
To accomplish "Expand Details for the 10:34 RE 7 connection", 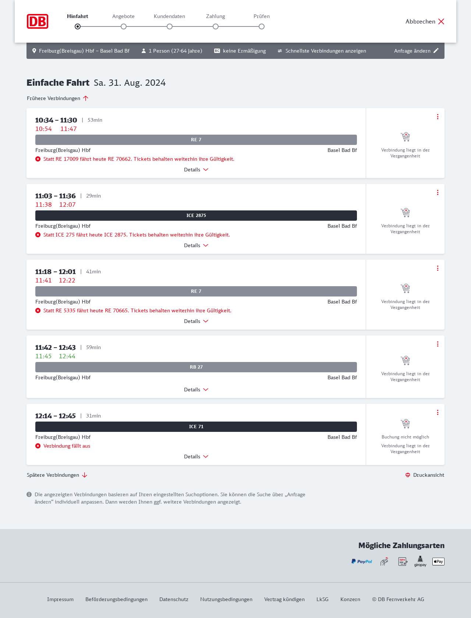I will [196, 170].
